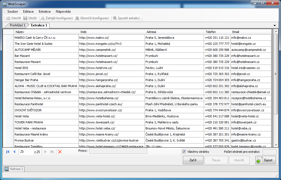Click the page number field showing 25
Viewport: 281px width, 180px height.
pos(26,152)
